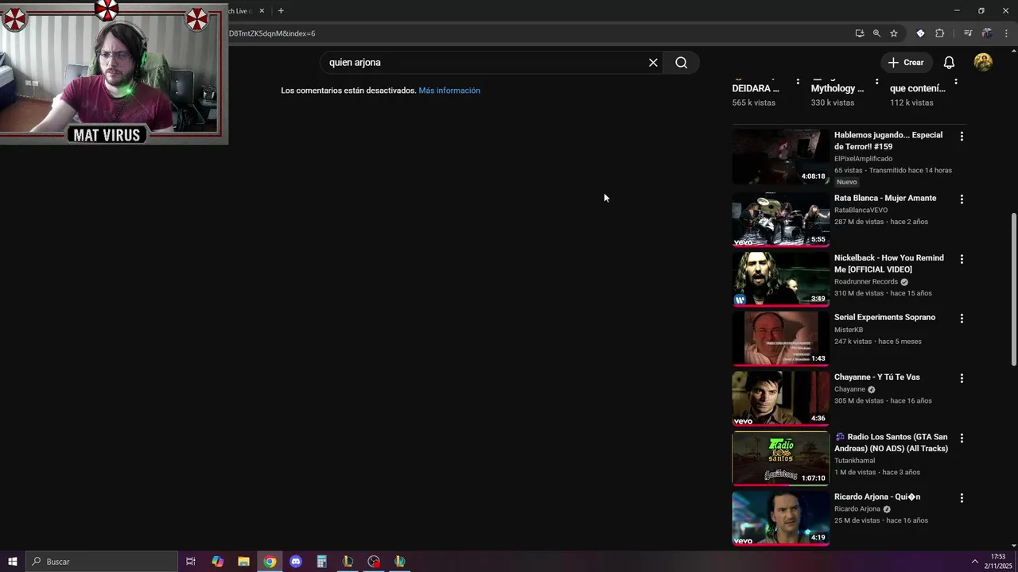This screenshot has width=1018, height=572.
Task: Play Chayanne Y Tú Te Vas thumbnail
Action: coord(780,398)
